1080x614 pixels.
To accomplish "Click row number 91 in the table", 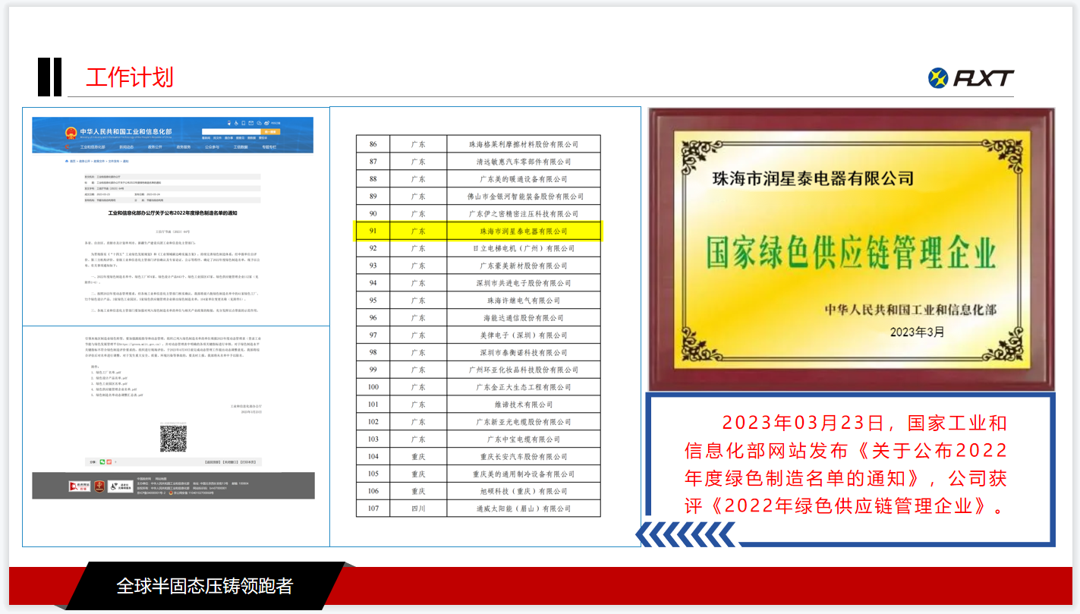I will point(373,231).
